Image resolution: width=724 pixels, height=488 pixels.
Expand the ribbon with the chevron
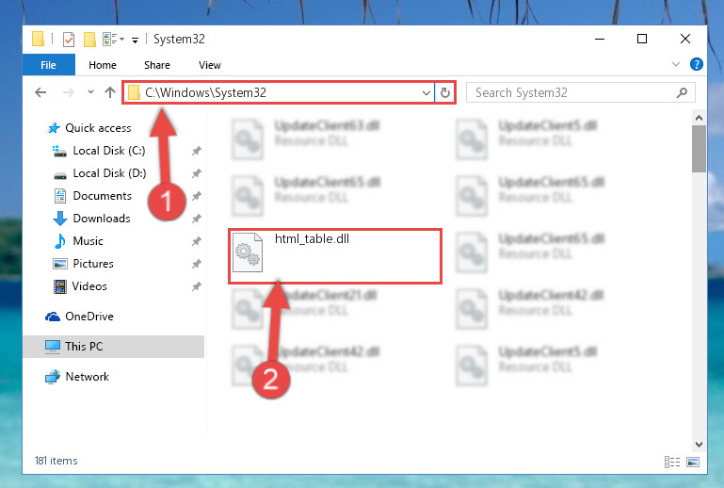(676, 64)
